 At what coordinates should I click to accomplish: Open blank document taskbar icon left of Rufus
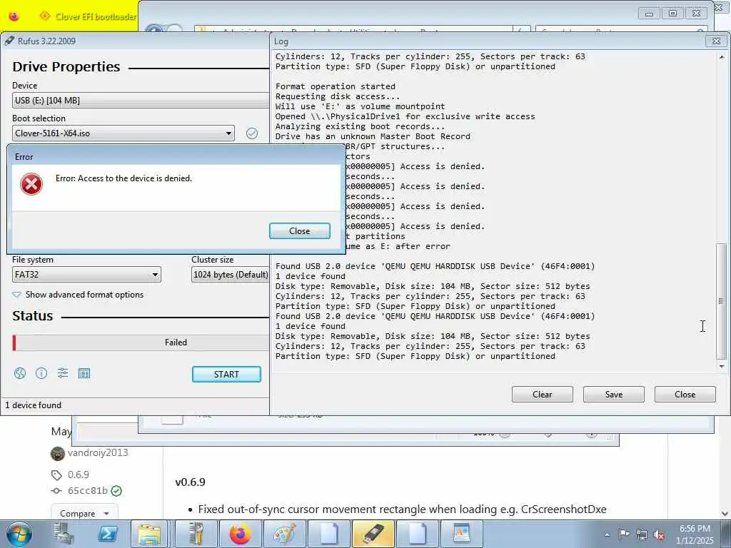(x=328, y=534)
